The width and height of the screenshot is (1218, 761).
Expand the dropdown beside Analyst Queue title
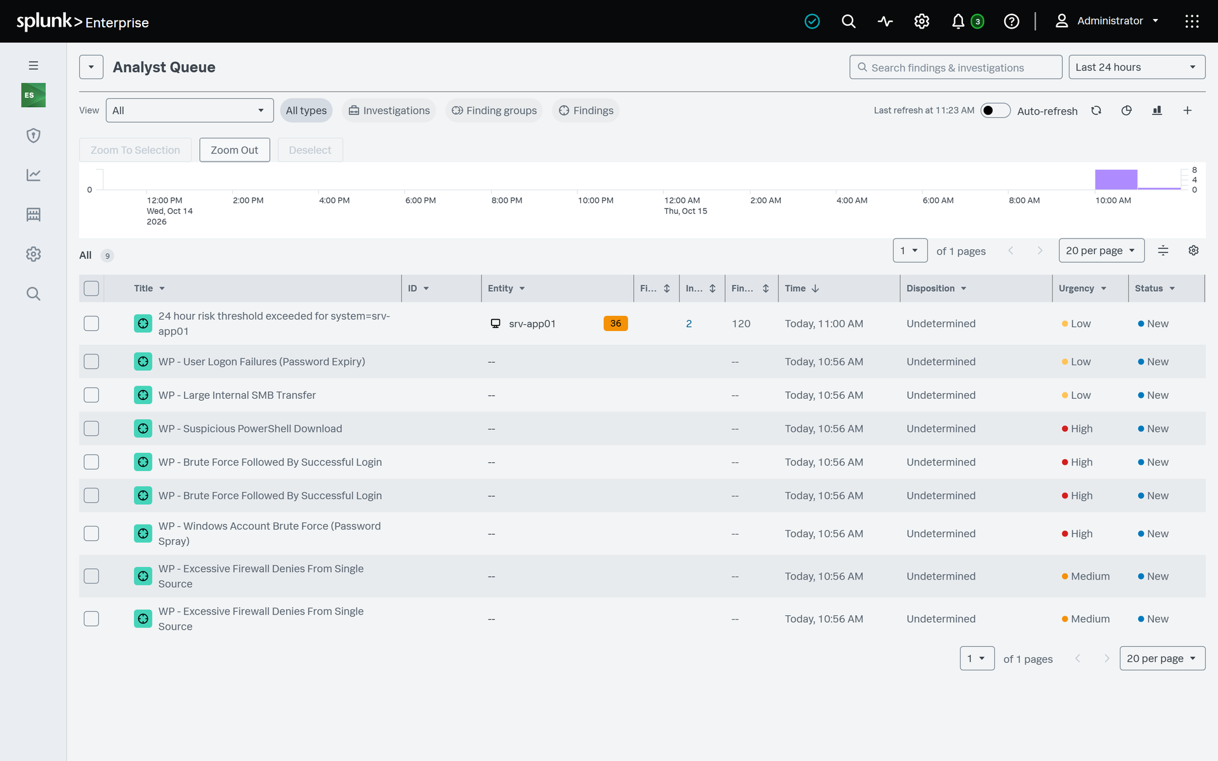click(91, 67)
